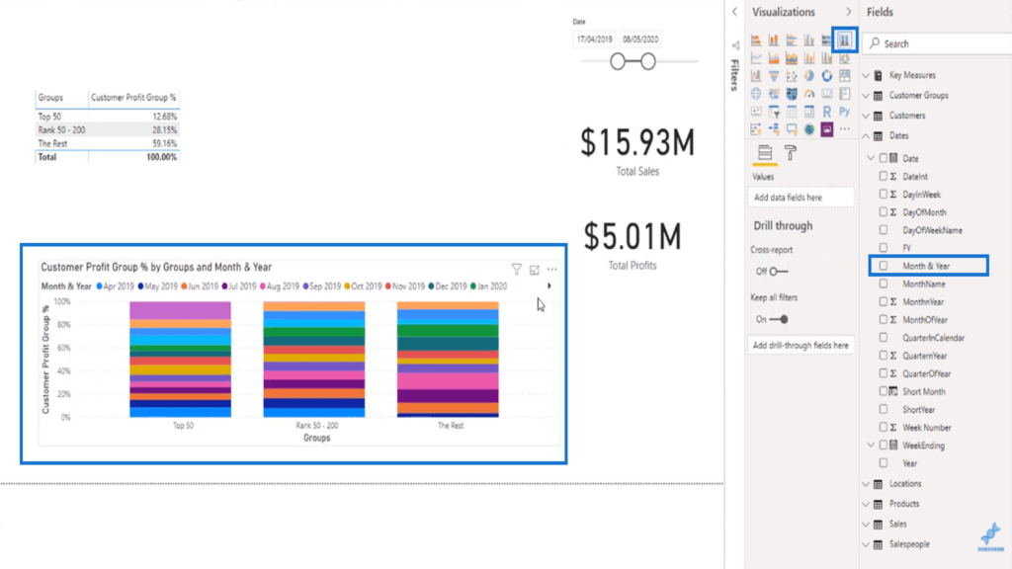Image resolution: width=1012 pixels, height=569 pixels.
Task: Check the DayInWeek field checkbox
Action: [x=884, y=195]
